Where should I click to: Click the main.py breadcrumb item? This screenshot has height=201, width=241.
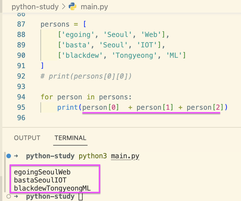(94, 7)
